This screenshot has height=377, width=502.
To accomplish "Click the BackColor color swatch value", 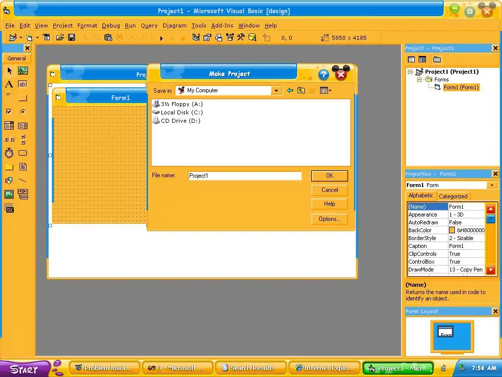I will tap(452, 230).
